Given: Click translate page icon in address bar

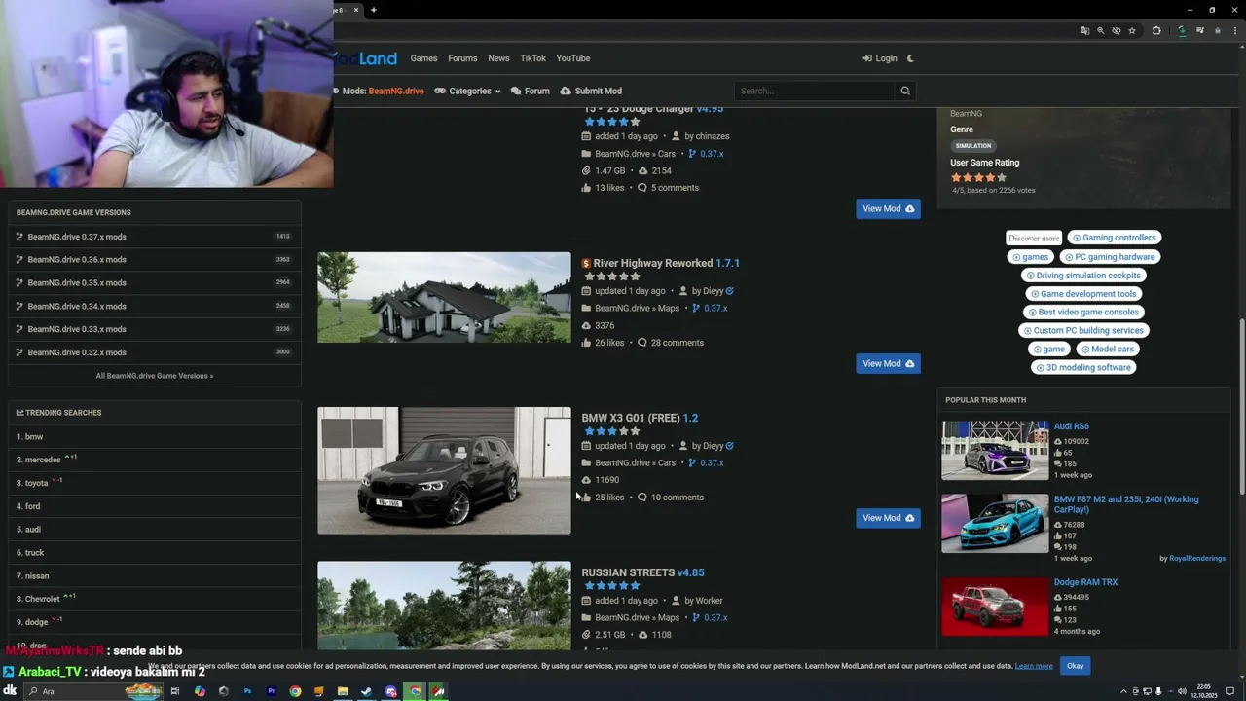Looking at the screenshot, I should (1085, 30).
